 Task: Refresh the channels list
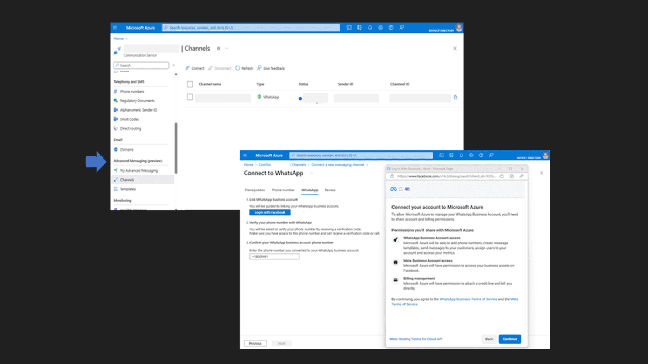coord(244,68)
